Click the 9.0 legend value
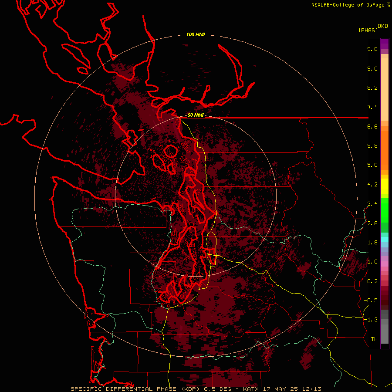The image size is (392, 392). pyautogui.click(x=372, y=69)
